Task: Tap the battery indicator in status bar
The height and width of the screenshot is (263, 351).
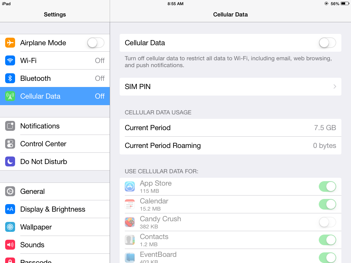Action: (x=344, y=4)
